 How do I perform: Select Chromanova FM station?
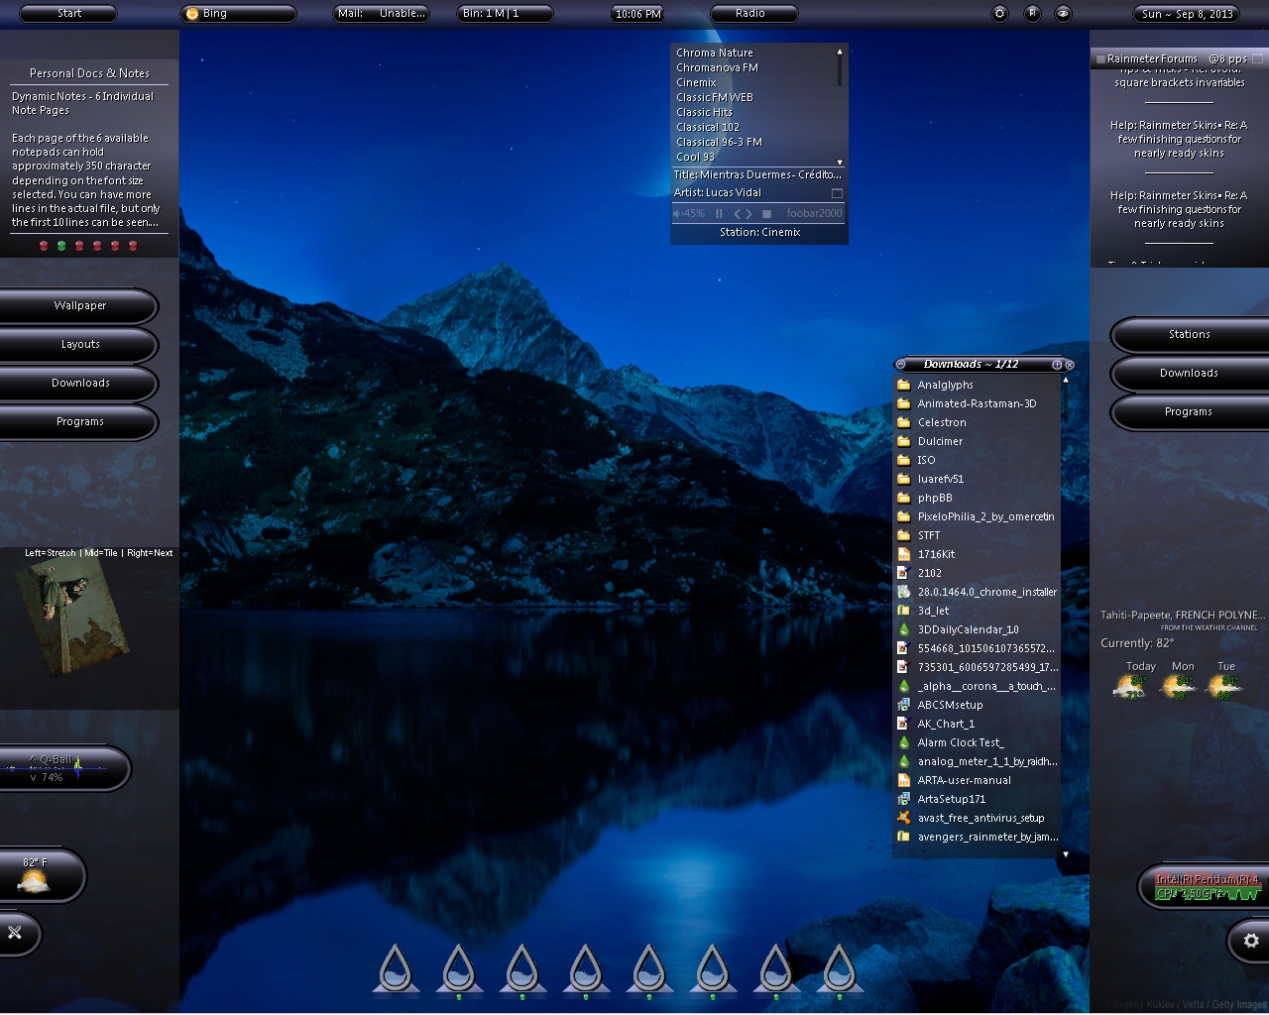click(x=717, y=67)
